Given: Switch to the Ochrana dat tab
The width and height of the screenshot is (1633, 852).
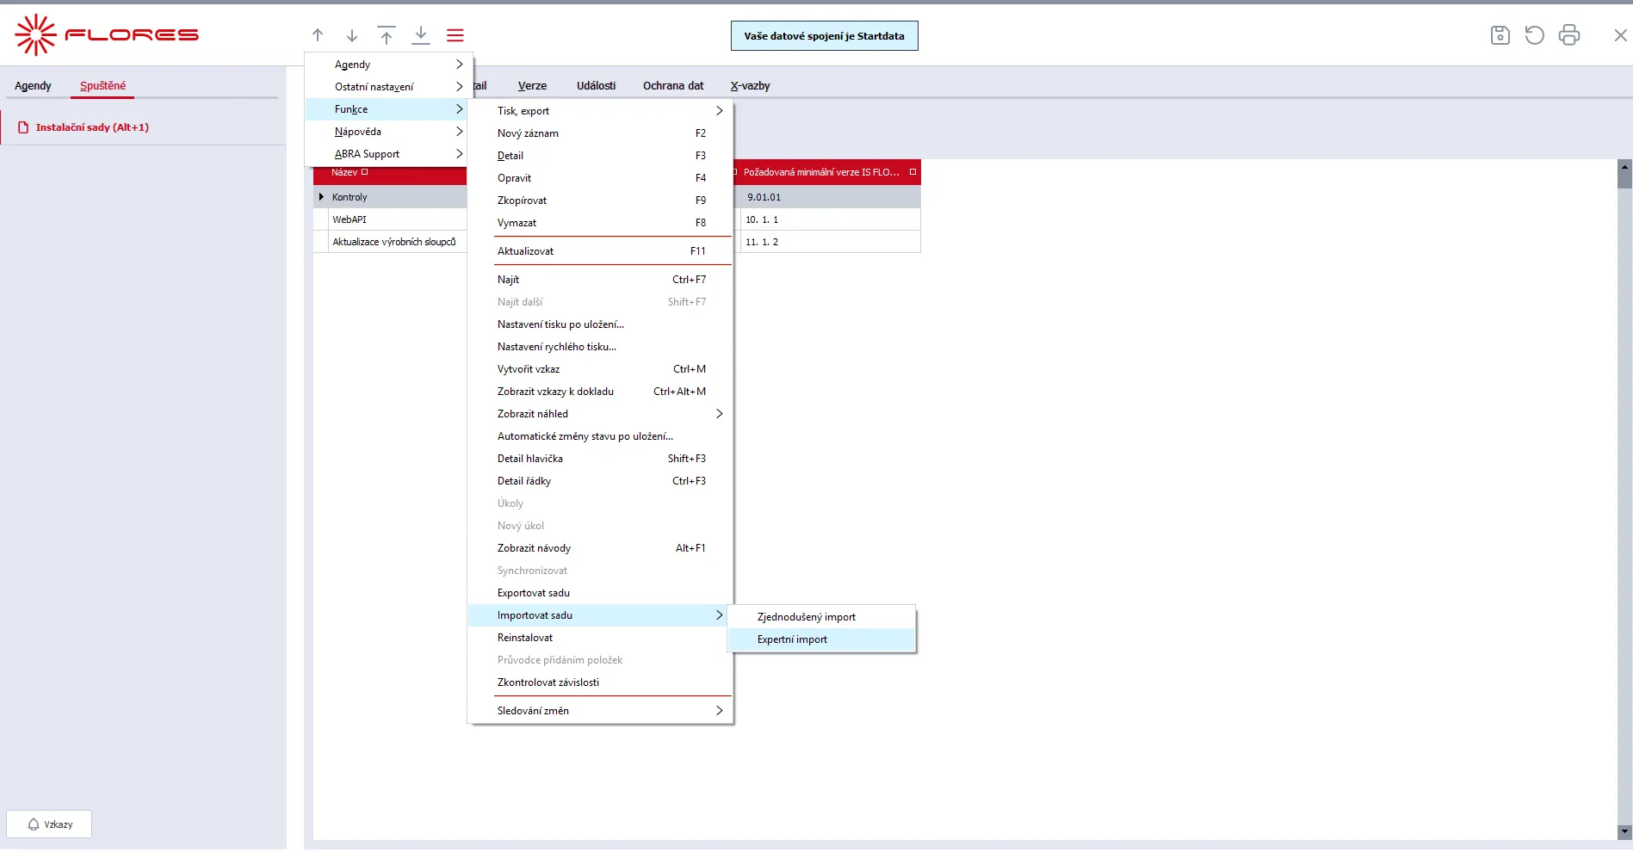Looking at the screenshot, I should [x=672, y=86].
